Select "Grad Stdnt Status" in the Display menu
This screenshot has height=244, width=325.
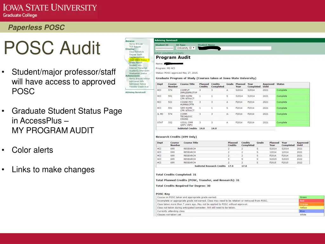[x=138, y=60]
